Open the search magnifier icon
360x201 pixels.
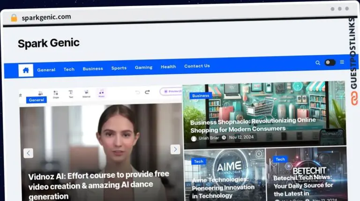tap(318, 63)
